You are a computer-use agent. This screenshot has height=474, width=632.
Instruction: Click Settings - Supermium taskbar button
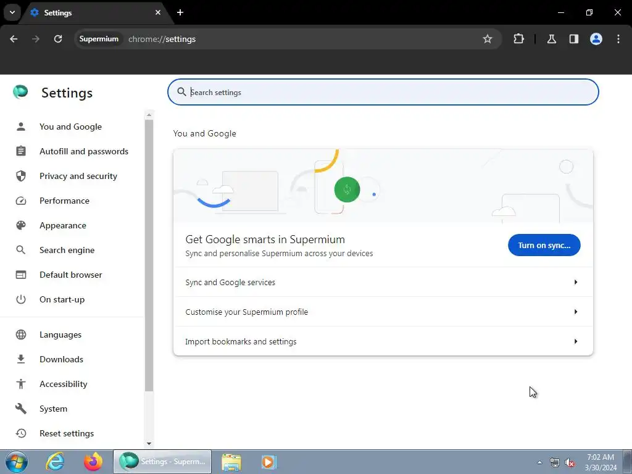click(162, 462)
